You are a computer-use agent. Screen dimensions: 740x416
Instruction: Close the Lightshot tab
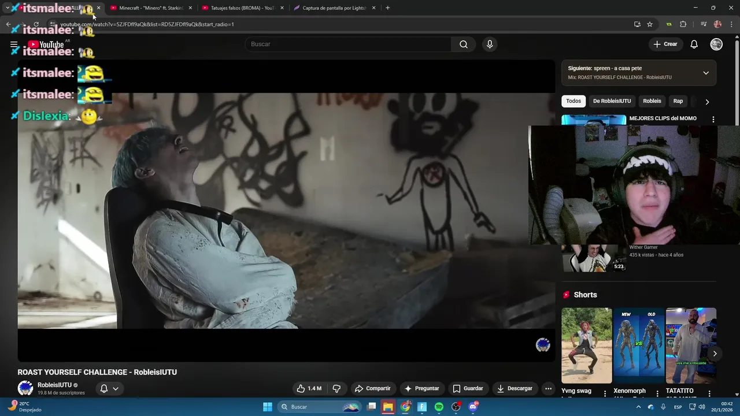click(374, 8)
